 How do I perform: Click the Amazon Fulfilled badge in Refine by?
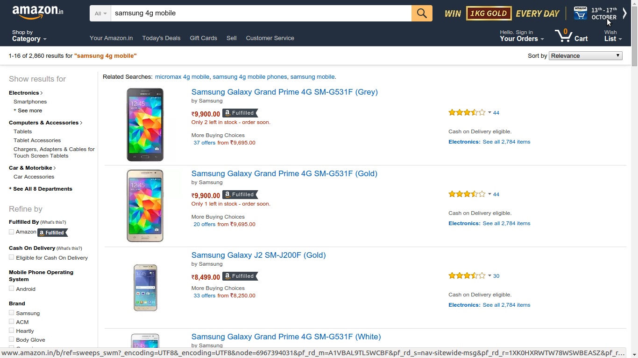tap(52, 233)
